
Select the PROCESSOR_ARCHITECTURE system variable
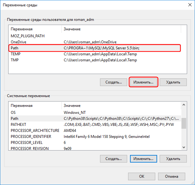[x=35, y=130]
